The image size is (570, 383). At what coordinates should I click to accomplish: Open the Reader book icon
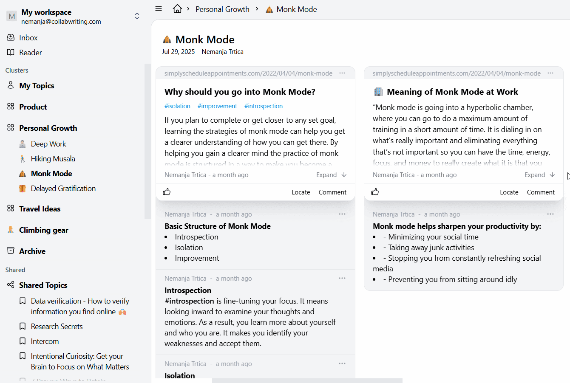(11, 52)
